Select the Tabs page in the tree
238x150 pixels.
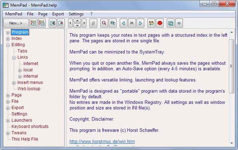pos(22,51)
